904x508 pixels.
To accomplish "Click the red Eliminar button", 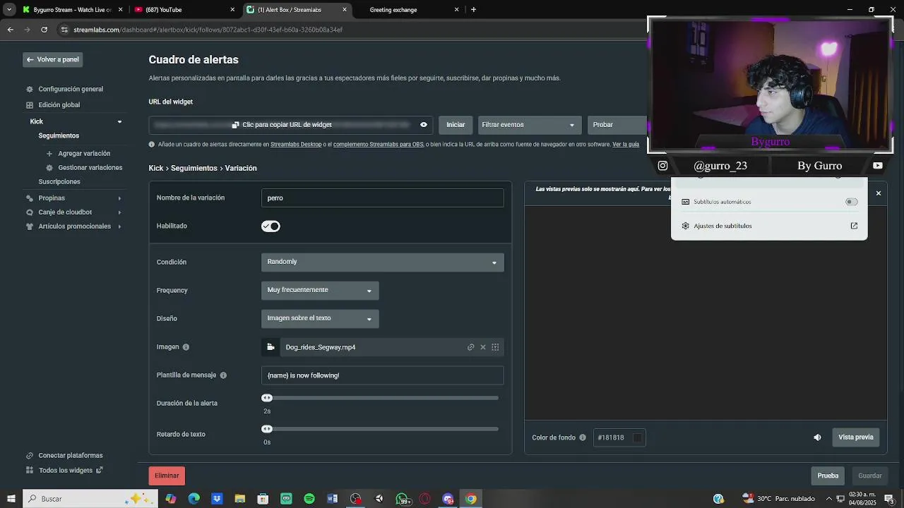I will [167, 476].
